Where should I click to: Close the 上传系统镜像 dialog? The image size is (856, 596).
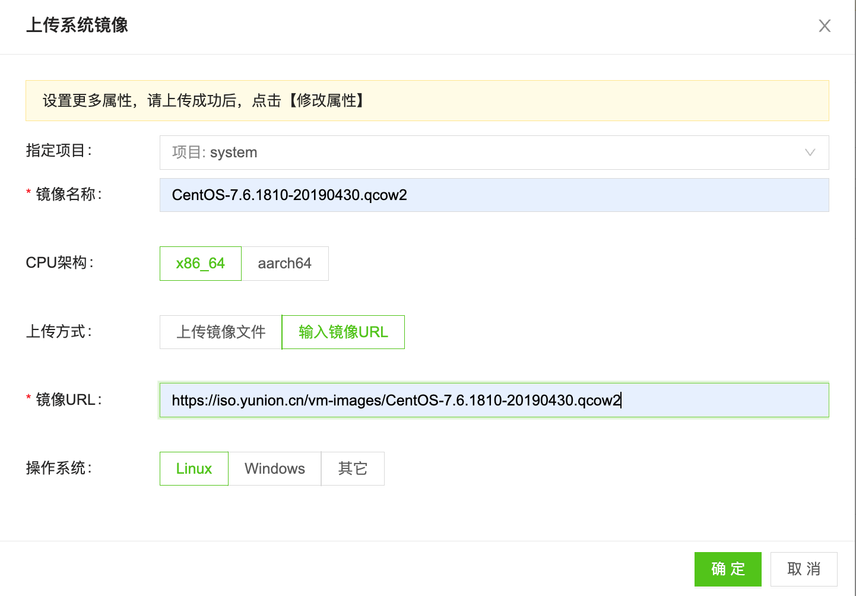pyautogui.click(x=825, y=26)
